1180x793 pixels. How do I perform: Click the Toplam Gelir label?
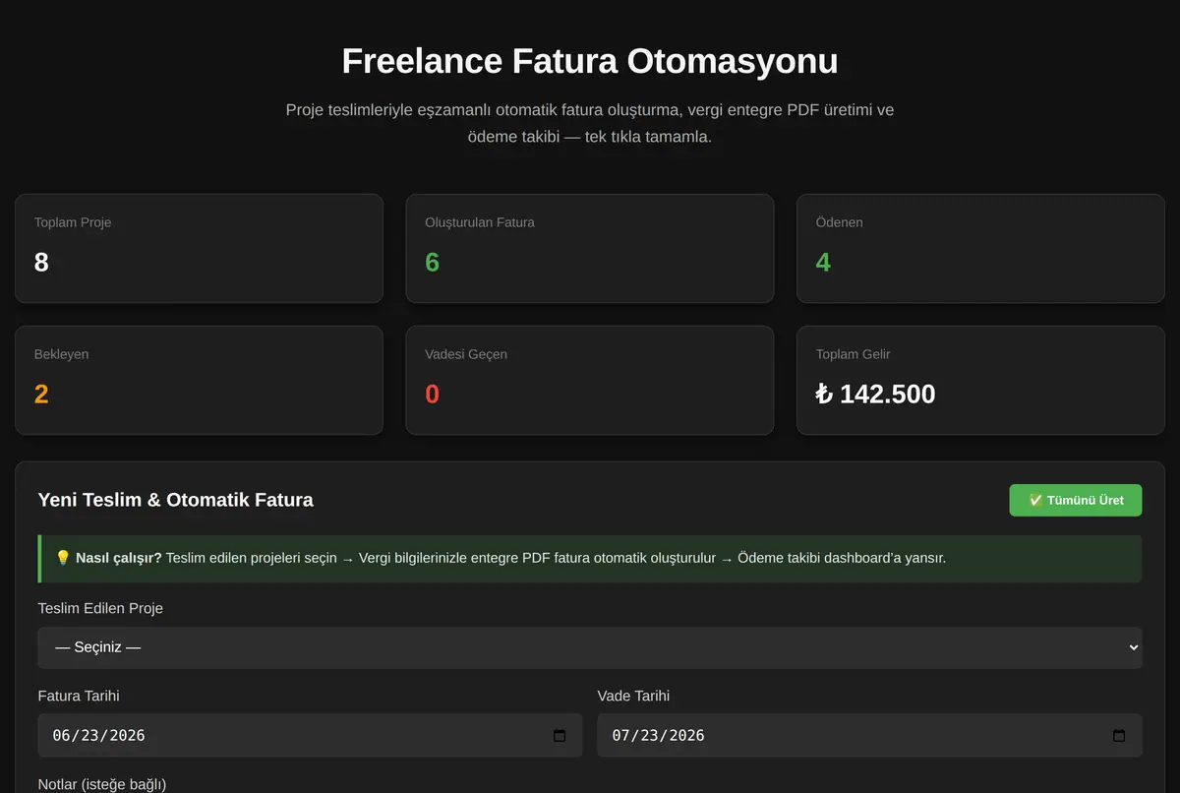click(x=853, y=354)
